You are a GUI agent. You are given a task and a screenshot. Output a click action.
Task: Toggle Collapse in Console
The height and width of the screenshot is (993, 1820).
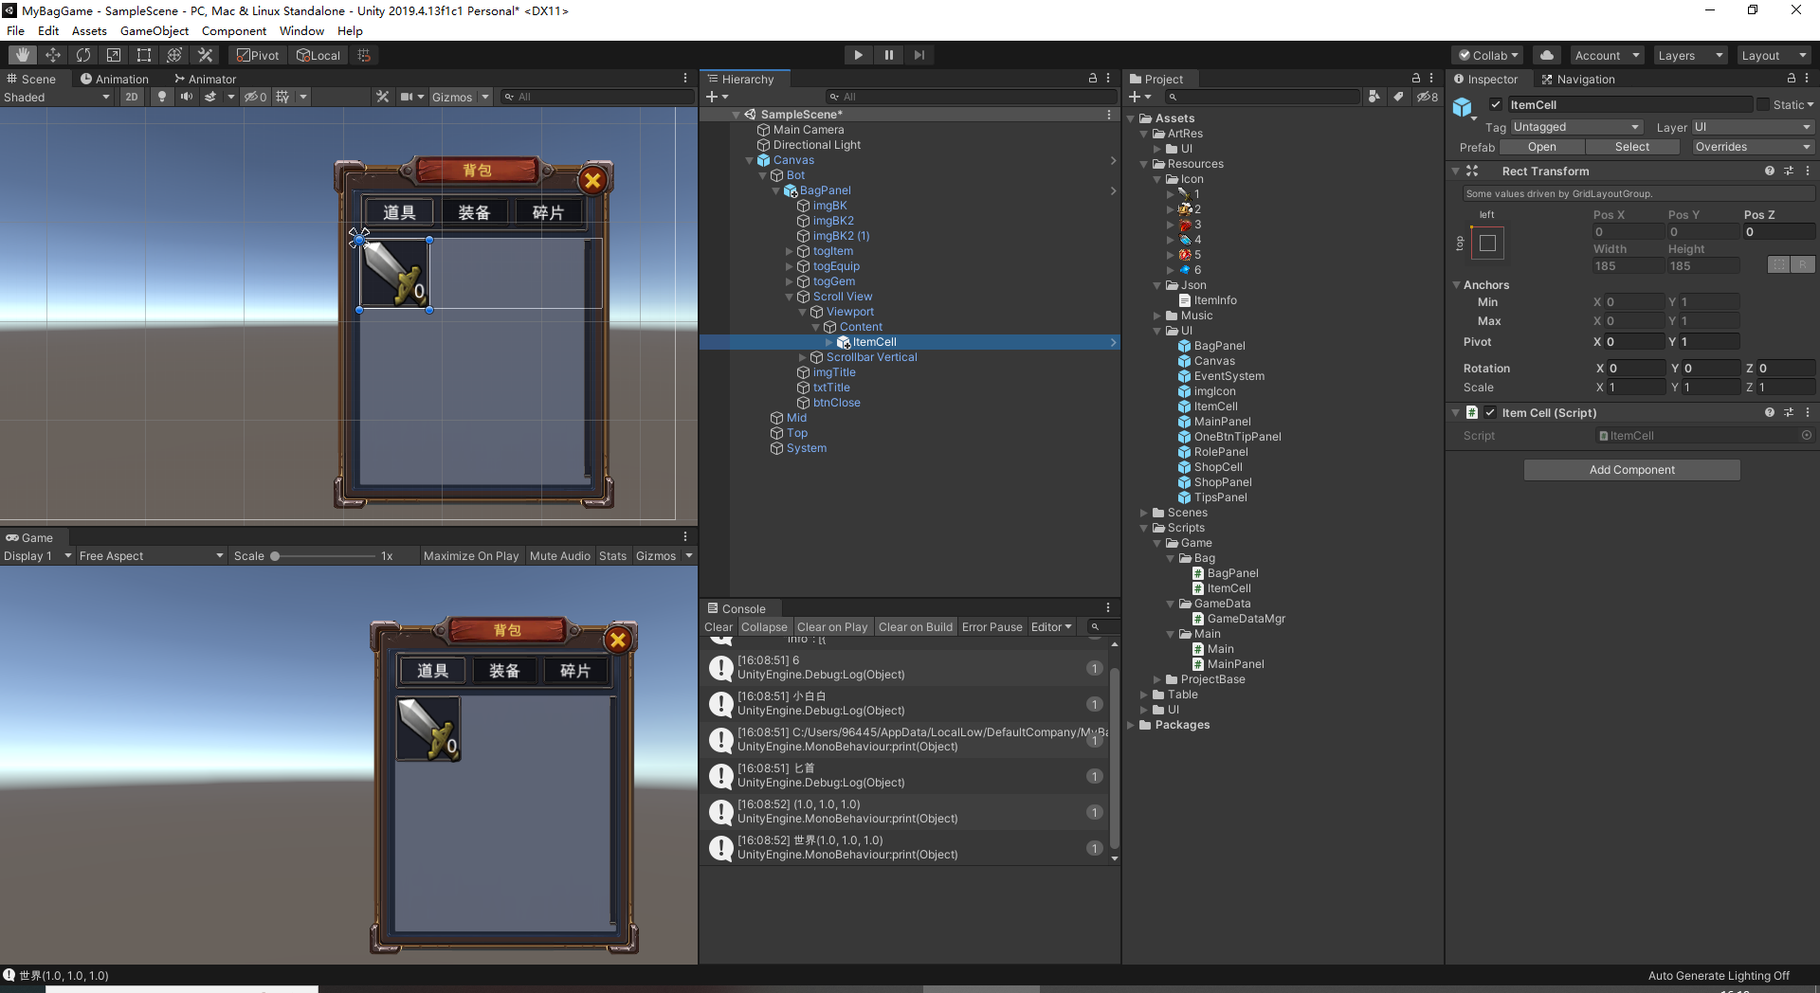tap(764, 627)
